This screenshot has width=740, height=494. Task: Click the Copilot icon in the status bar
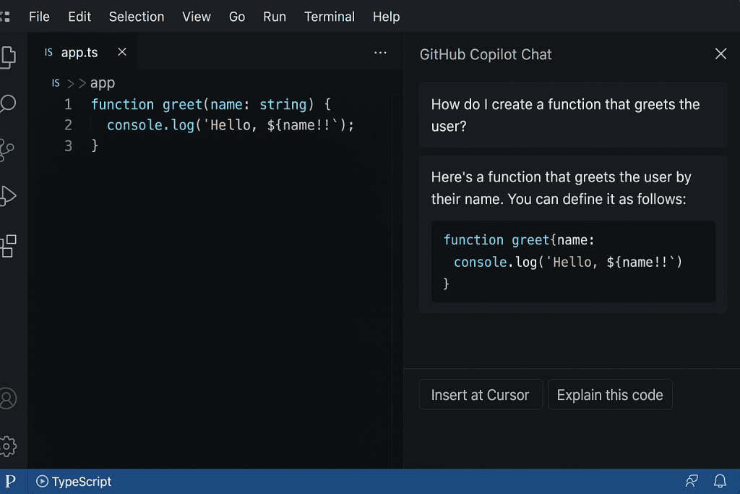691,481
